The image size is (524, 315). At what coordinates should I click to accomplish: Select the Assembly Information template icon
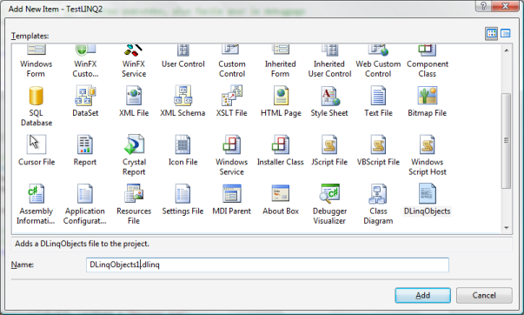point(36,193)
